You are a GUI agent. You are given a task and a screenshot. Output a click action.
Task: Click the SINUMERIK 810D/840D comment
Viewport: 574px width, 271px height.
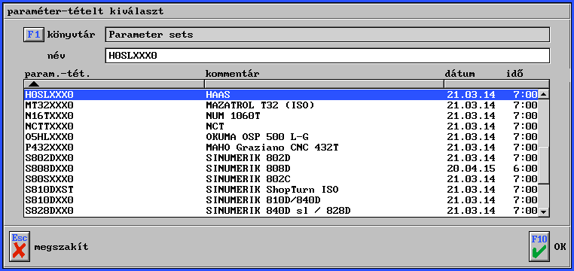click(263, 200)
